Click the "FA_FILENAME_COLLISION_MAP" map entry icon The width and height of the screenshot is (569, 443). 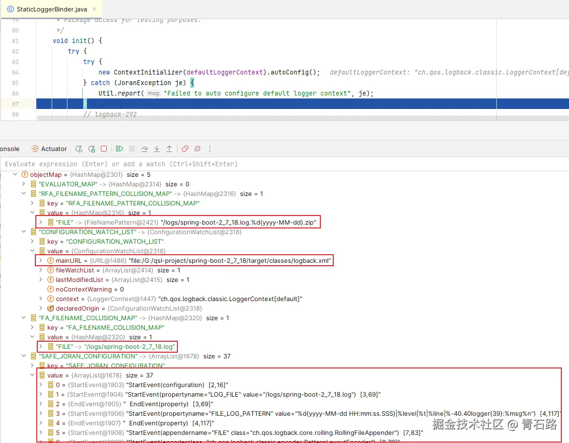pyautogui.click(x=33, y=318)
